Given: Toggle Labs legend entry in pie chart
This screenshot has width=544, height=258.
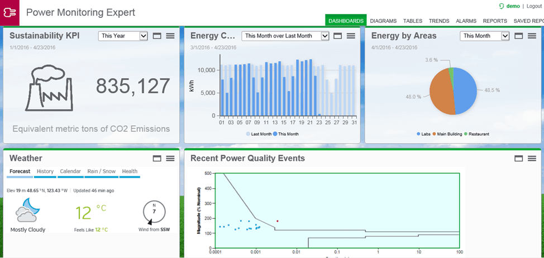Looking at the screenshot, I should point(424,134).
